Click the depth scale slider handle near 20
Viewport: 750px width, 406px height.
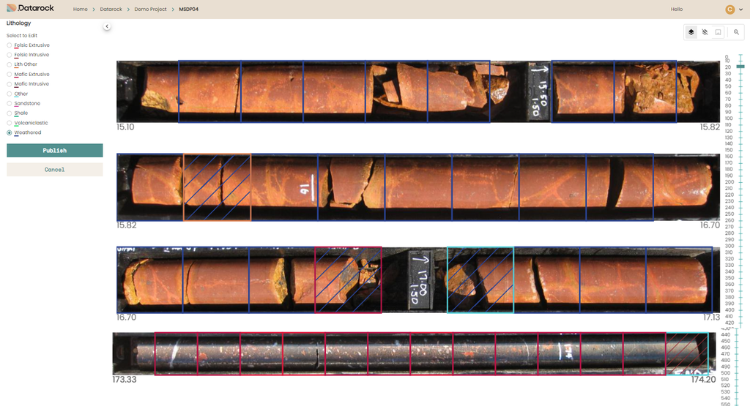[740, 67]
